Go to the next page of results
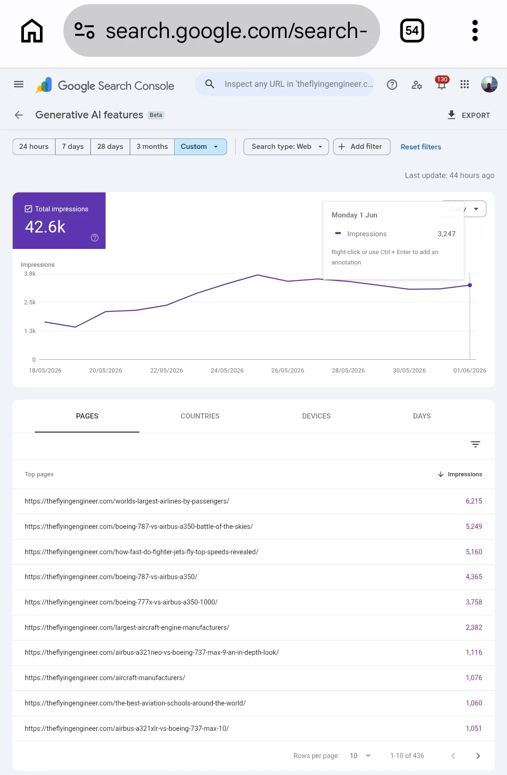This screenshot has height=775, width=507. [x=478, y=756]
